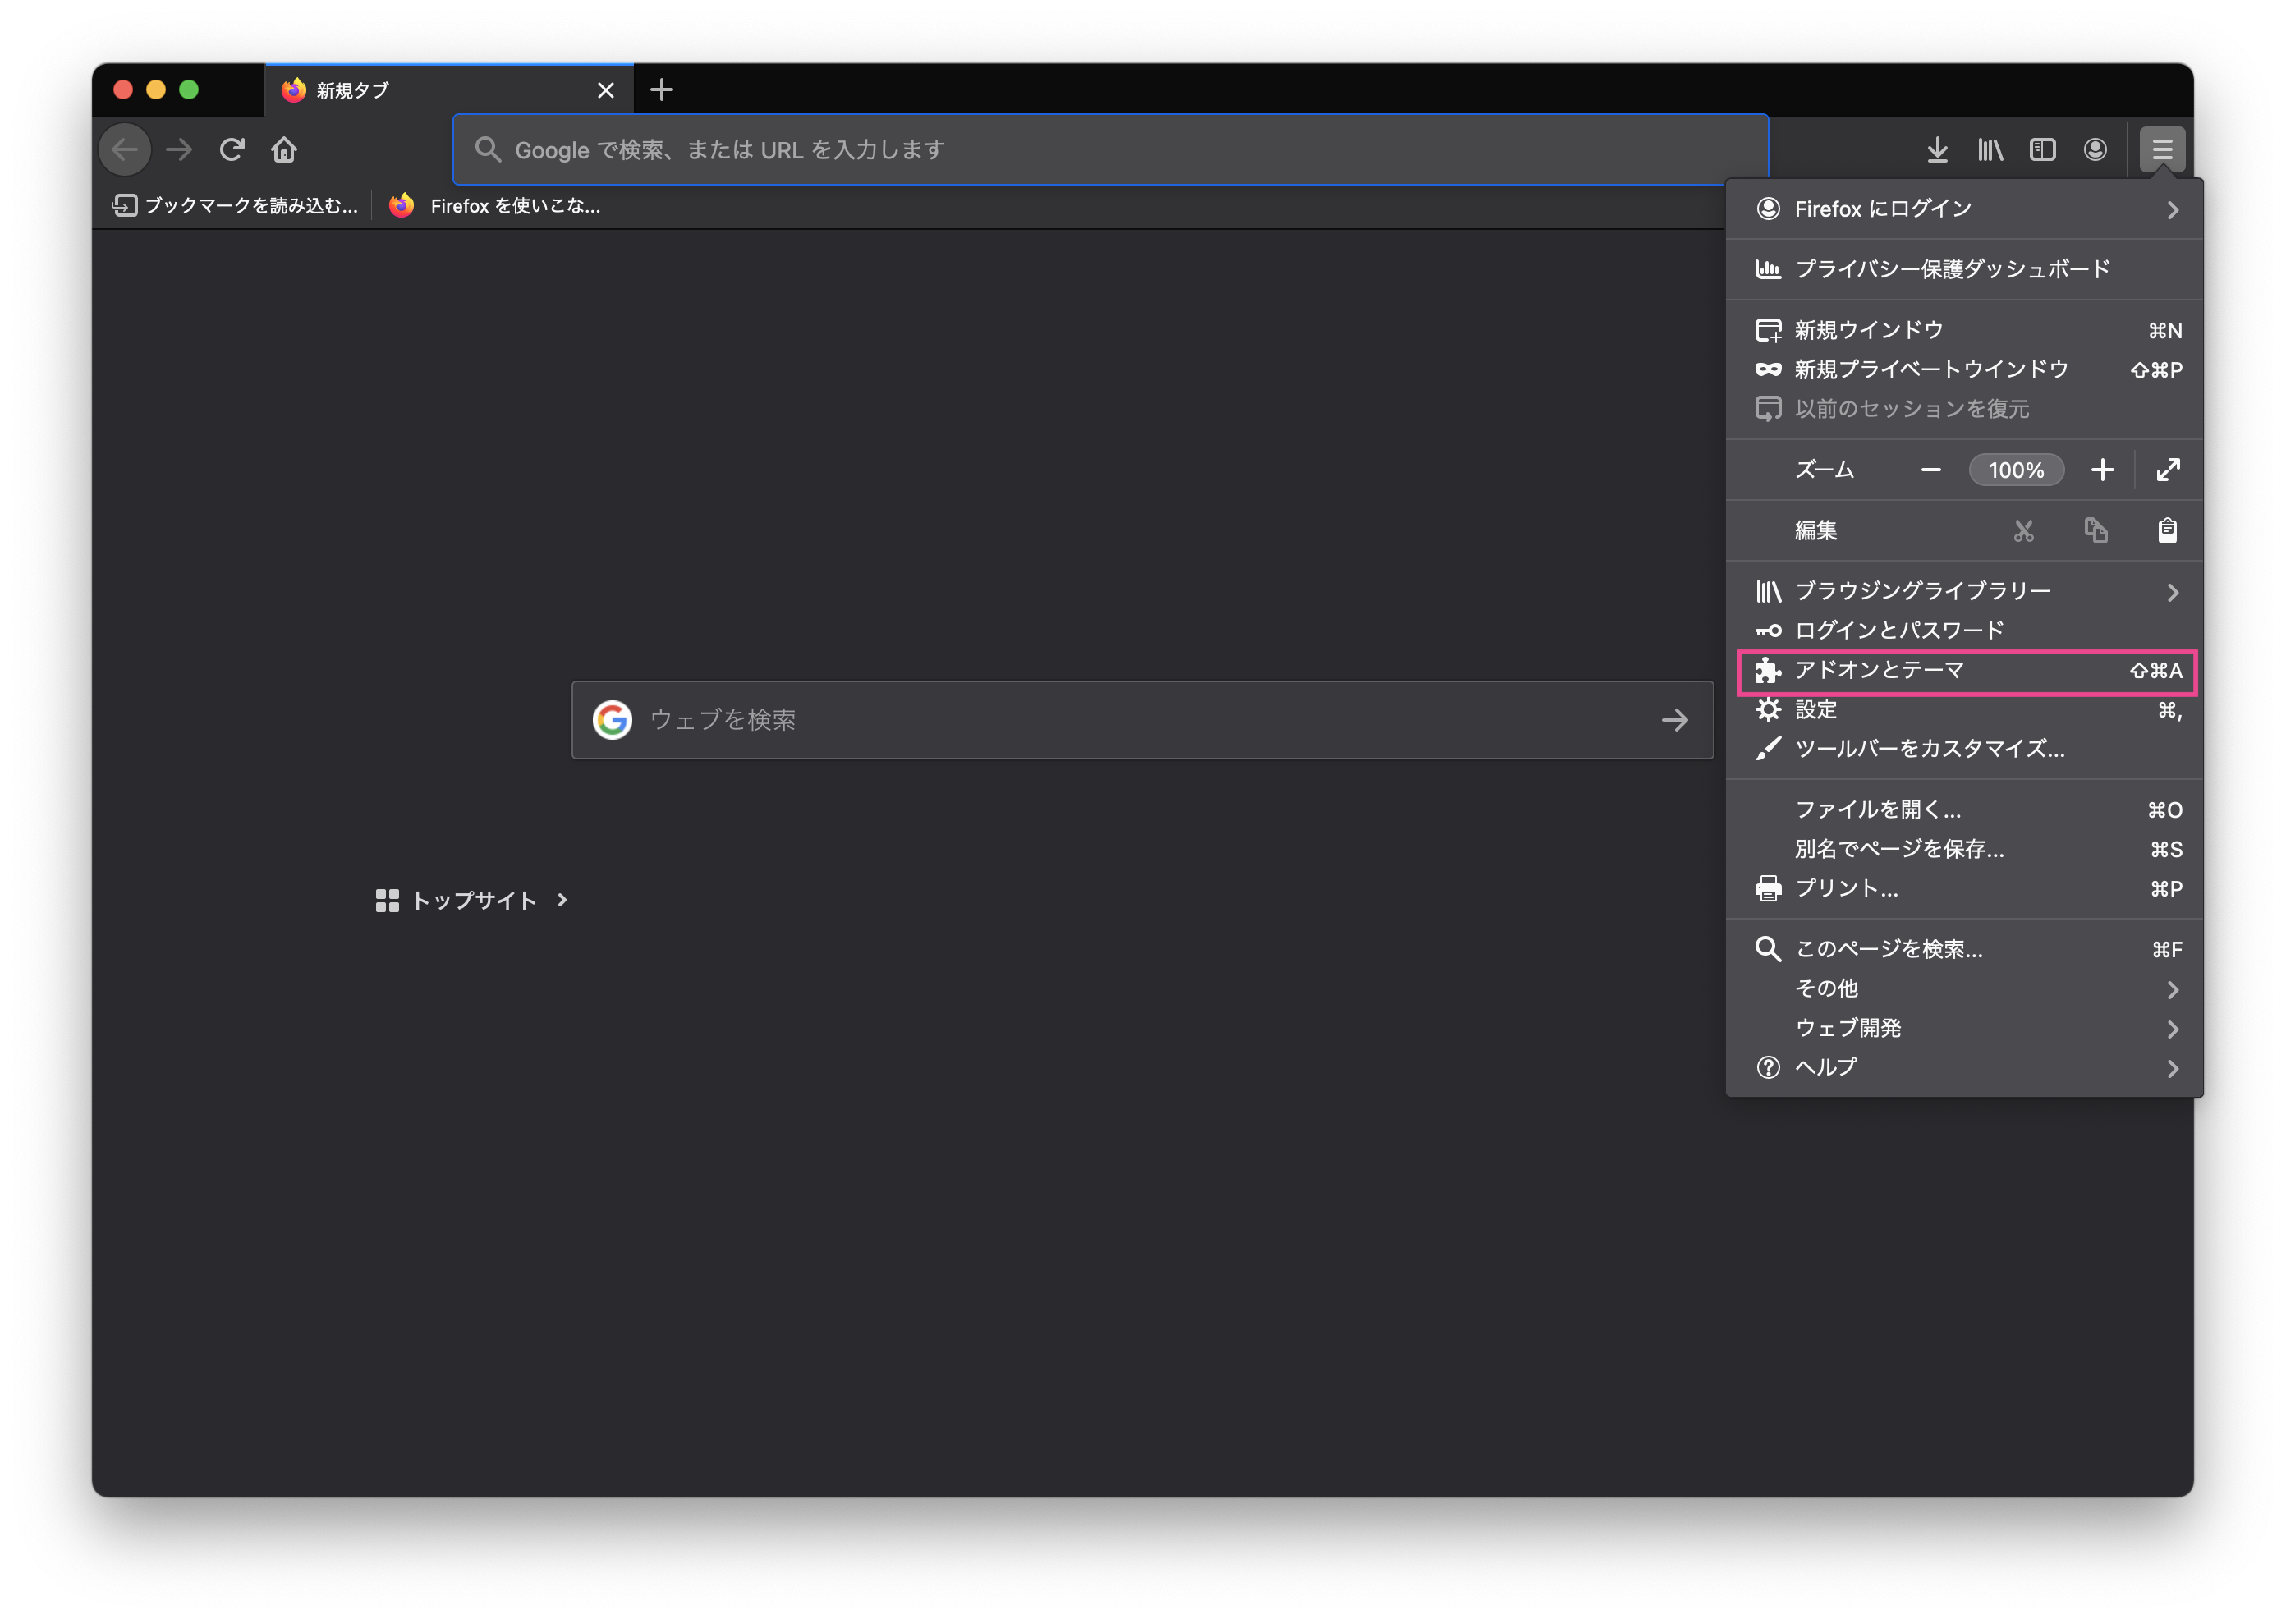The height and width of the screenshot is (1619, 2286).
Task: Open a new tab with plus button
Action: [661, 89]
